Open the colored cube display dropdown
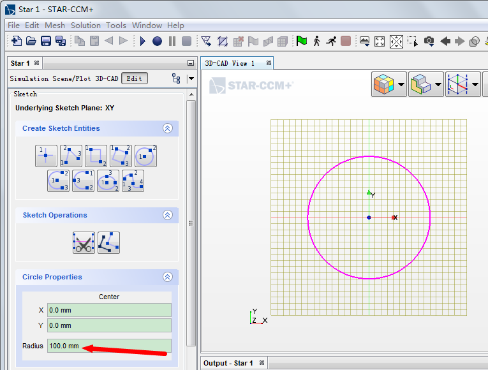Screen dimensions: 488x370 401,84
